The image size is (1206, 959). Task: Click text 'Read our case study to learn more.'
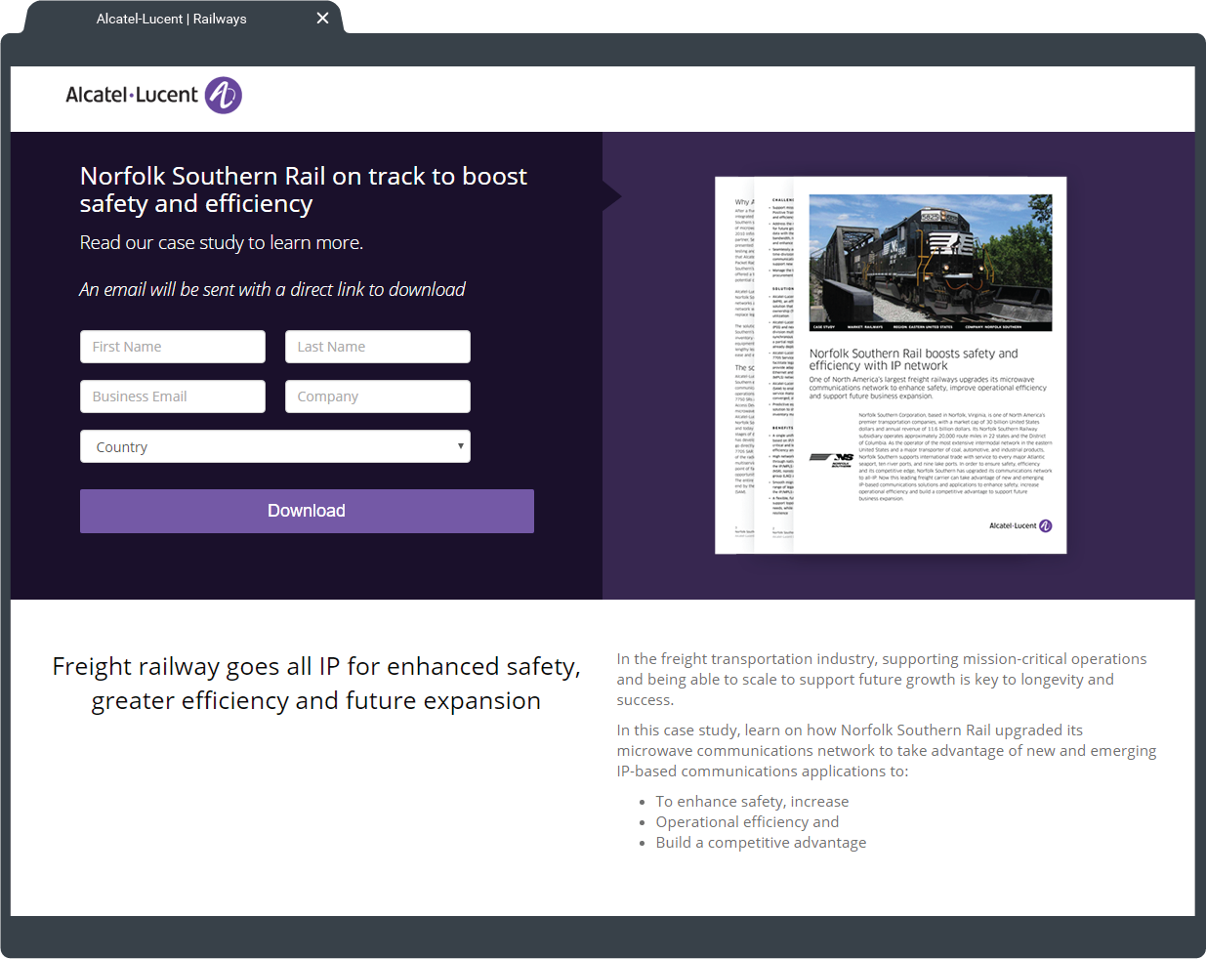pyautogui.click(x=222, y=242)
